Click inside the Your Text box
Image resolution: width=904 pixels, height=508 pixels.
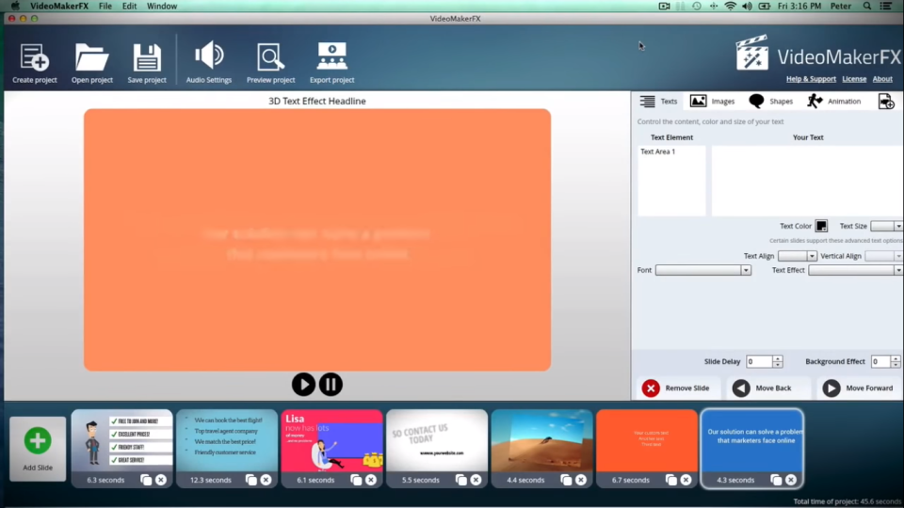807,181
